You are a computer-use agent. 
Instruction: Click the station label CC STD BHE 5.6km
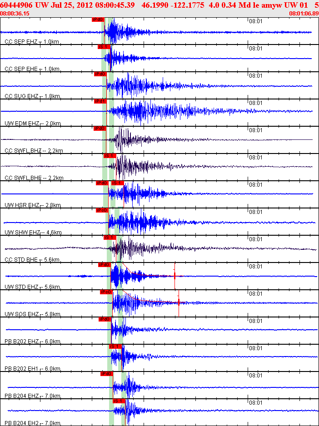32,260
